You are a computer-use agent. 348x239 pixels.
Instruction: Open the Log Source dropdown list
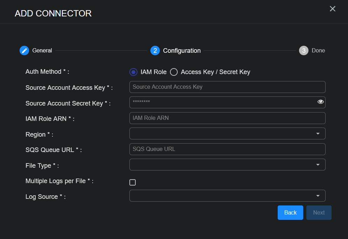tap(227, 196)
